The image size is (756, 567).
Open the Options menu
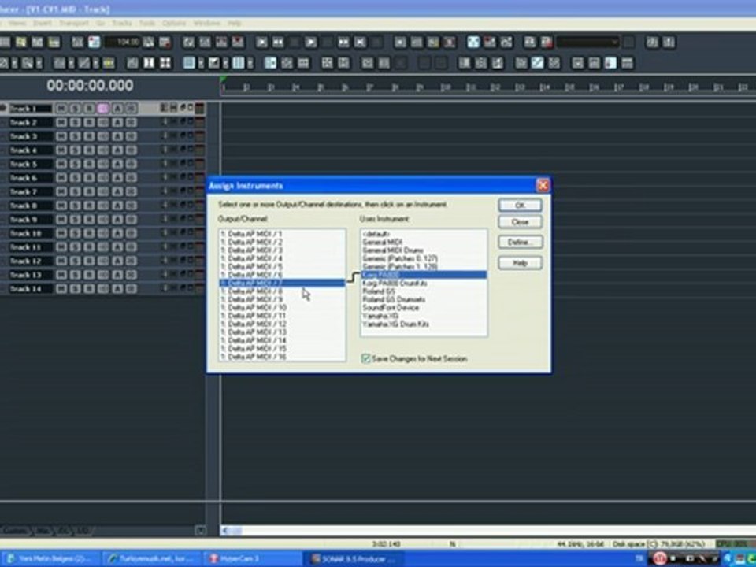(x=173, y=23)
